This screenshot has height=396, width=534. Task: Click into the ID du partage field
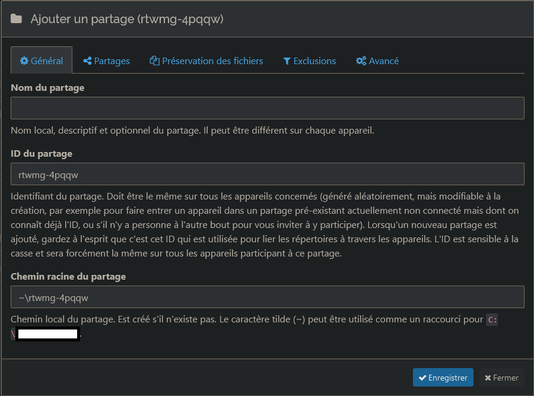point(267,174)
